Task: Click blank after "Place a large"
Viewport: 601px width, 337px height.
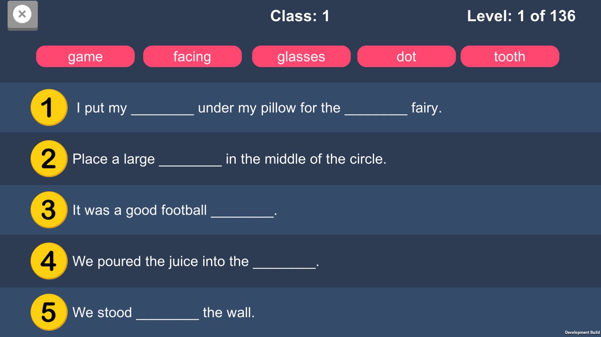Action: pos(190,160)
